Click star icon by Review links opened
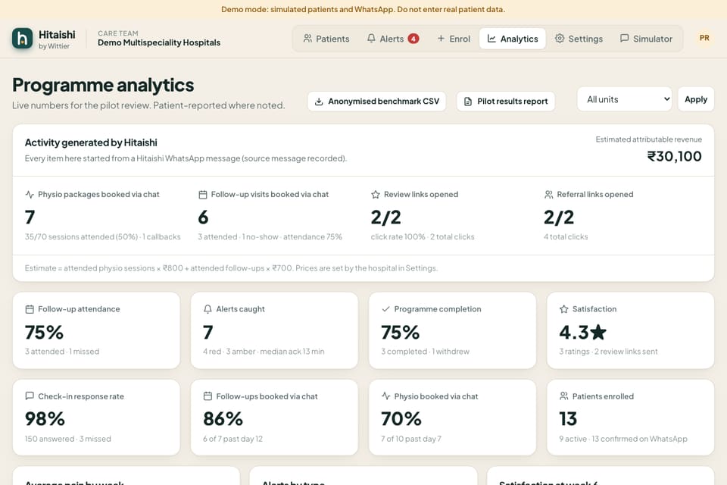 376,195
